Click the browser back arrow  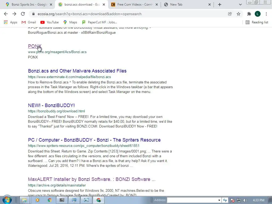pos(6,14)
